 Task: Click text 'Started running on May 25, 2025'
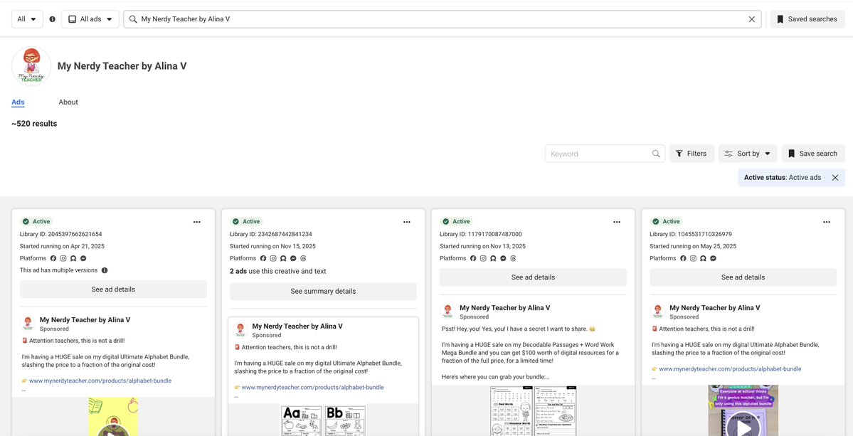pos(693,246)
